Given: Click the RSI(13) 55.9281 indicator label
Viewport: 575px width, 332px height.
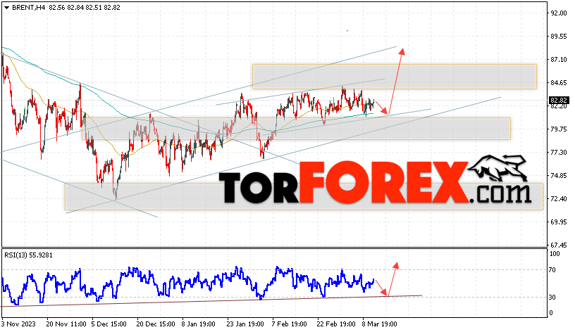Looking at the screenshot, I should (x=29, y=255).
